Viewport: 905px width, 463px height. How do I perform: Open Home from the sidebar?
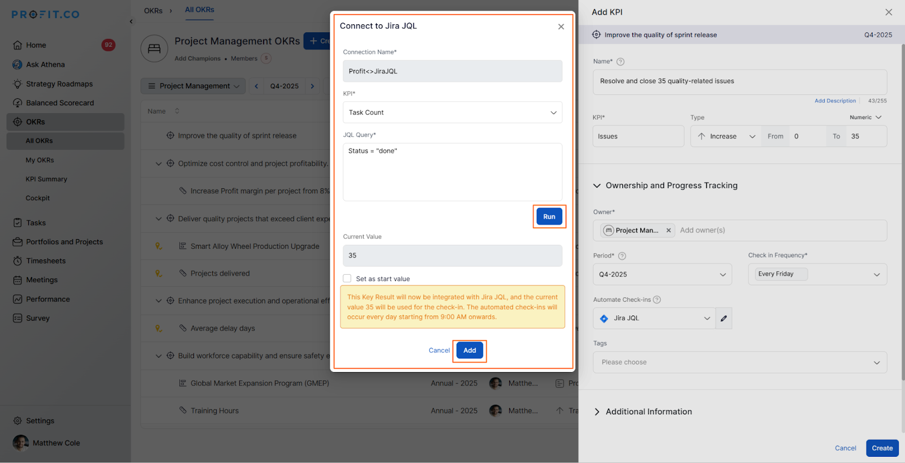pos(36,45)
